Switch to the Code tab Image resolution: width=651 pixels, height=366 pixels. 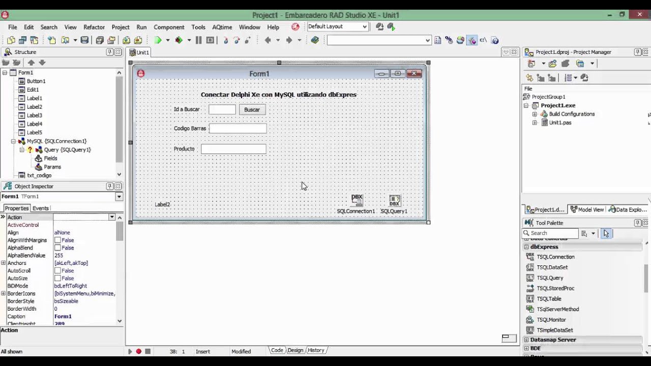[x=277, y=350]
